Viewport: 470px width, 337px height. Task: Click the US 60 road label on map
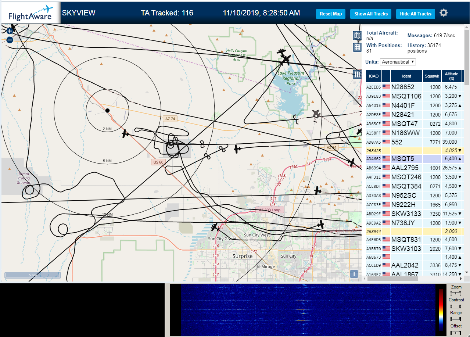(158, 162)
